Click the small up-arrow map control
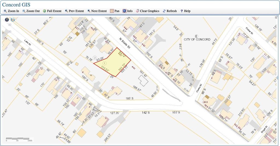The image size is (280, 146). (10, 24)
